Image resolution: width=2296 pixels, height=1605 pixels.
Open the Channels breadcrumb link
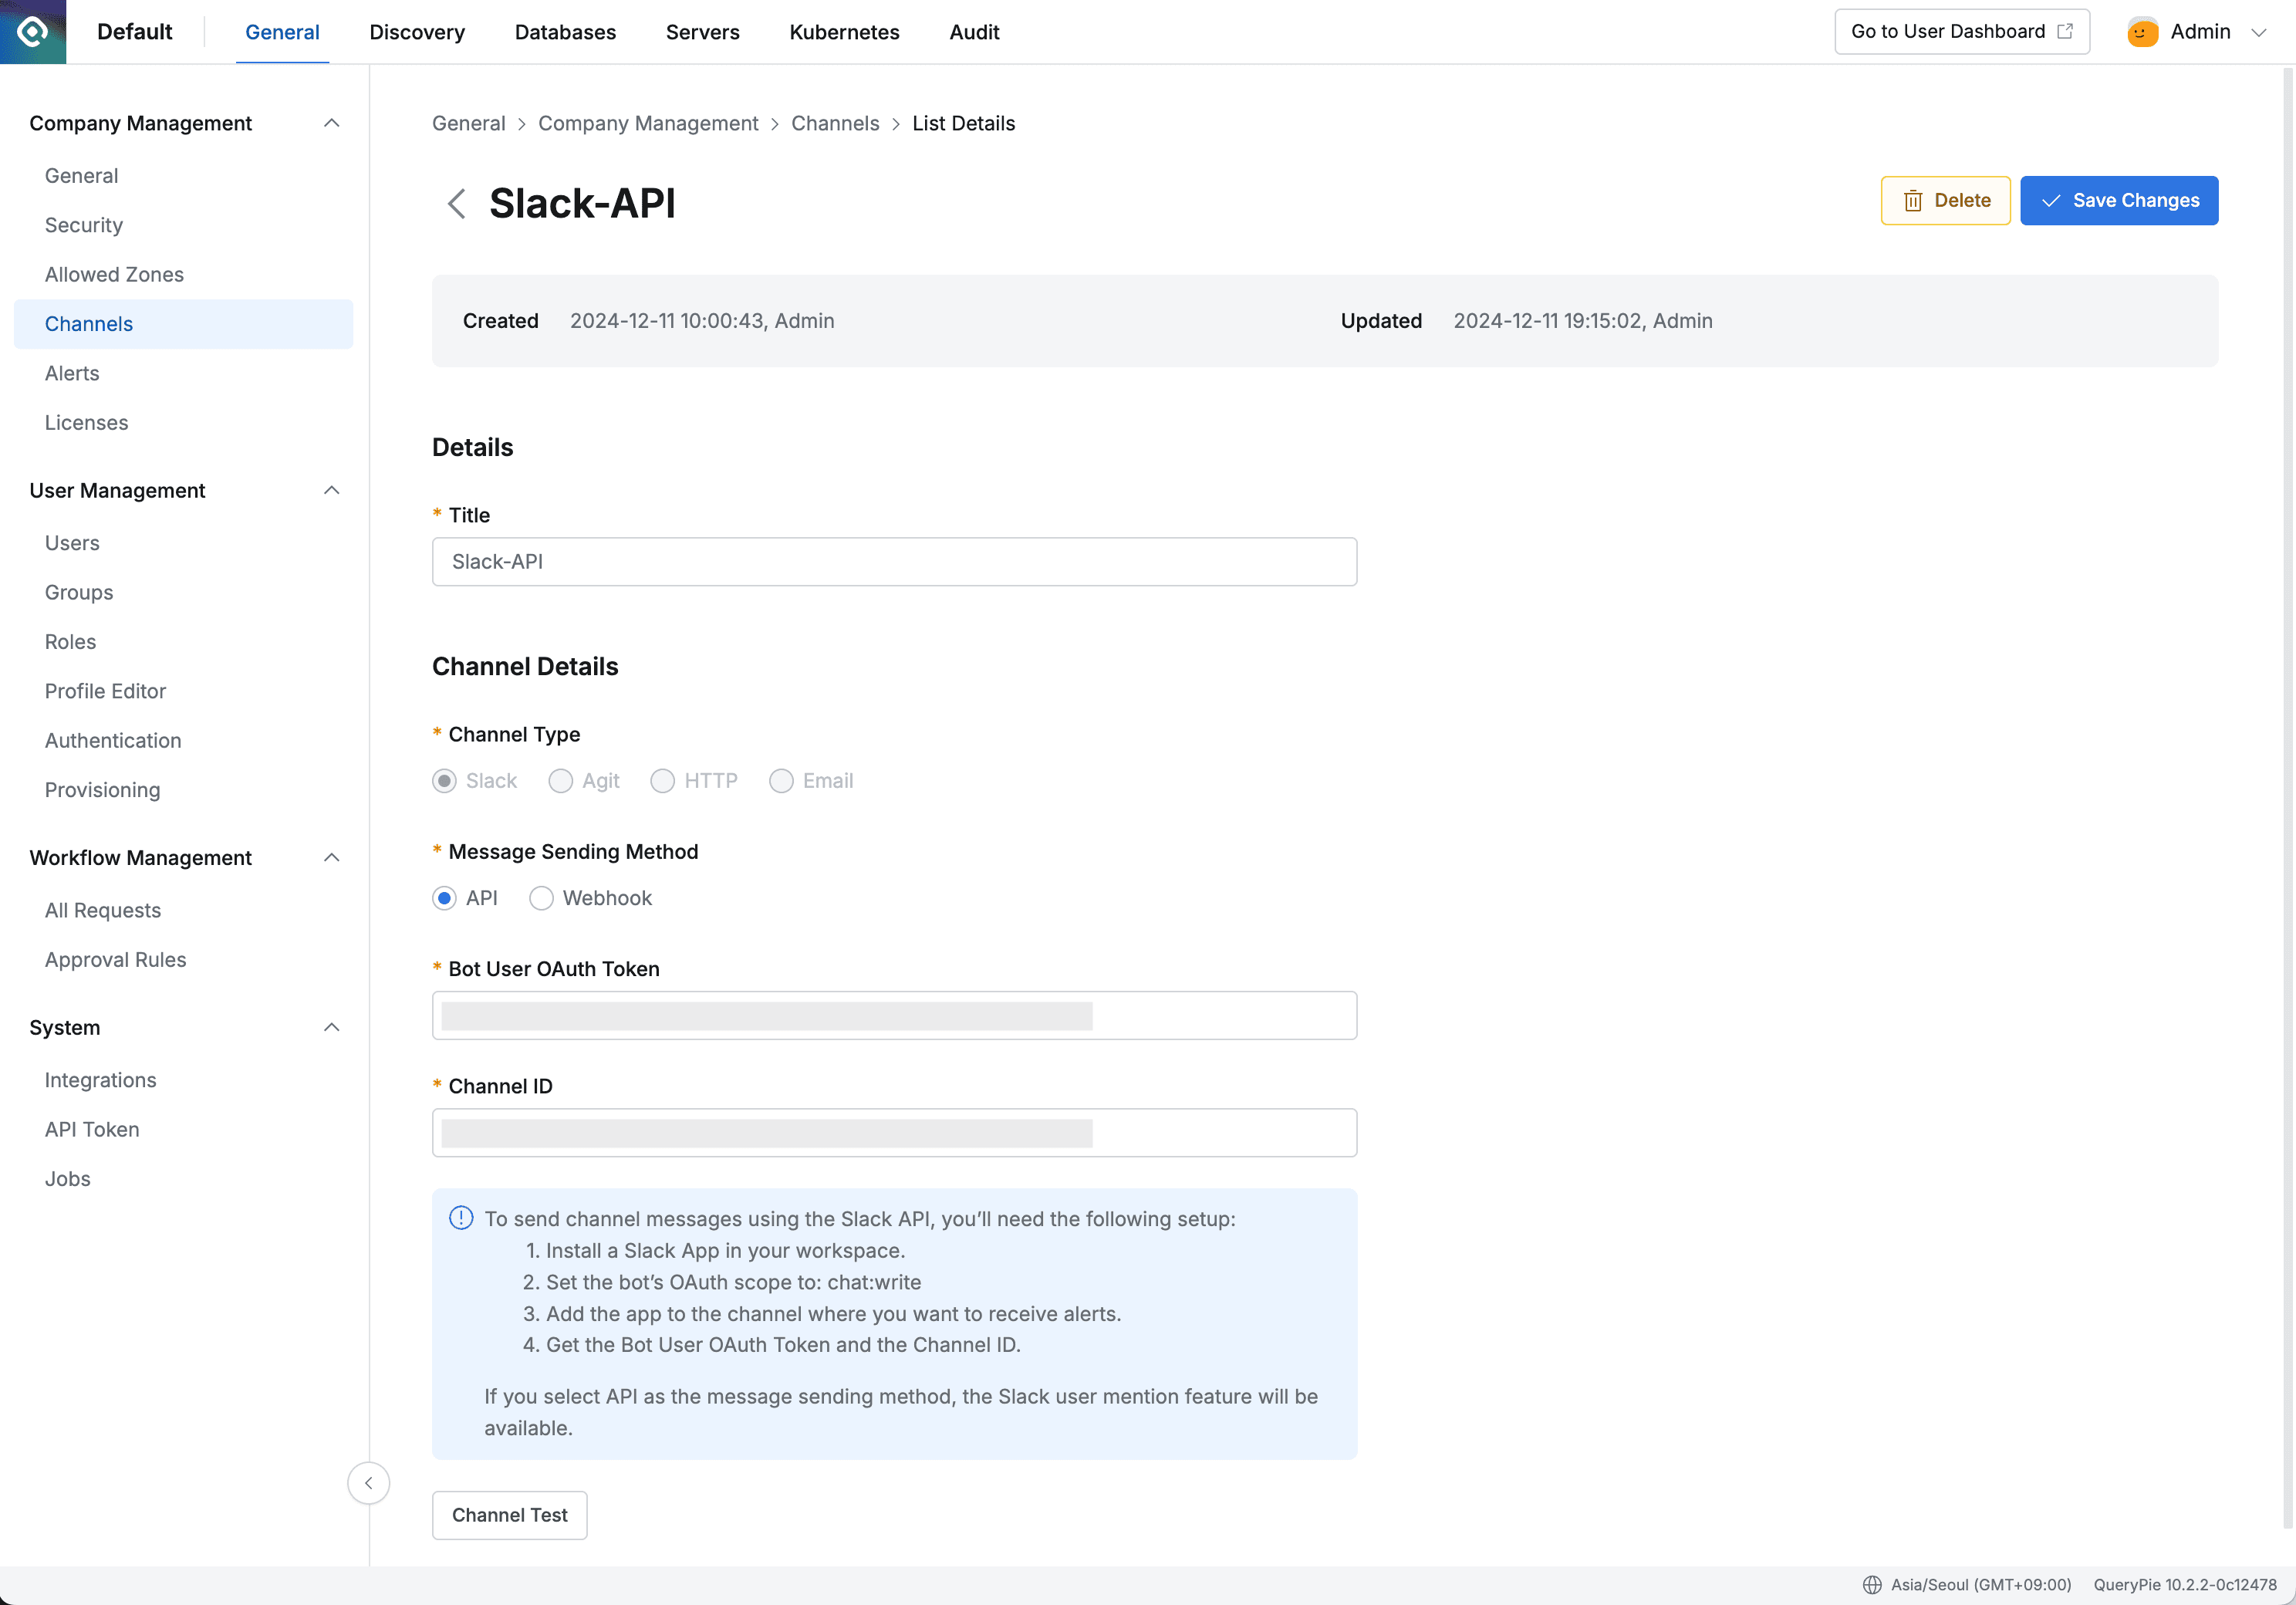pos(835,123)
